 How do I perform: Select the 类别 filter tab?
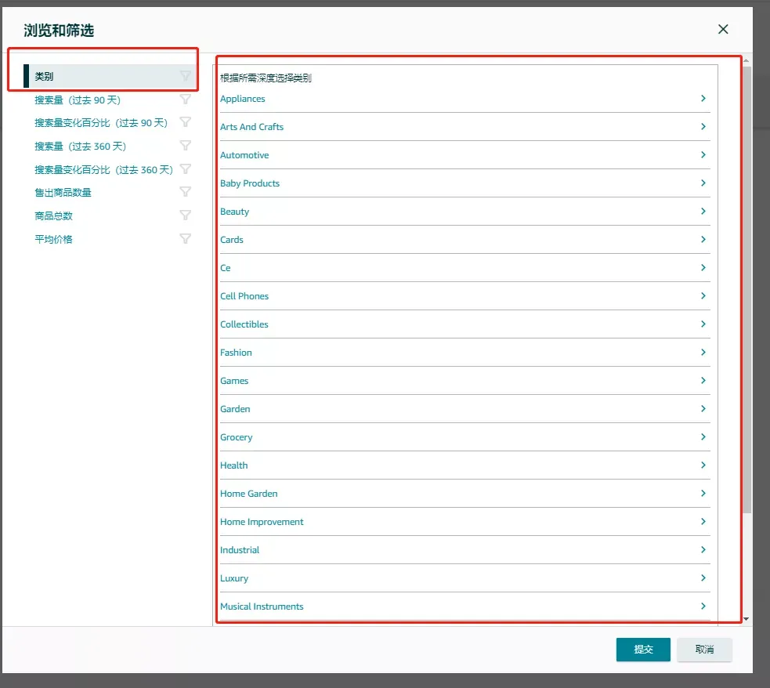point(110,76)
